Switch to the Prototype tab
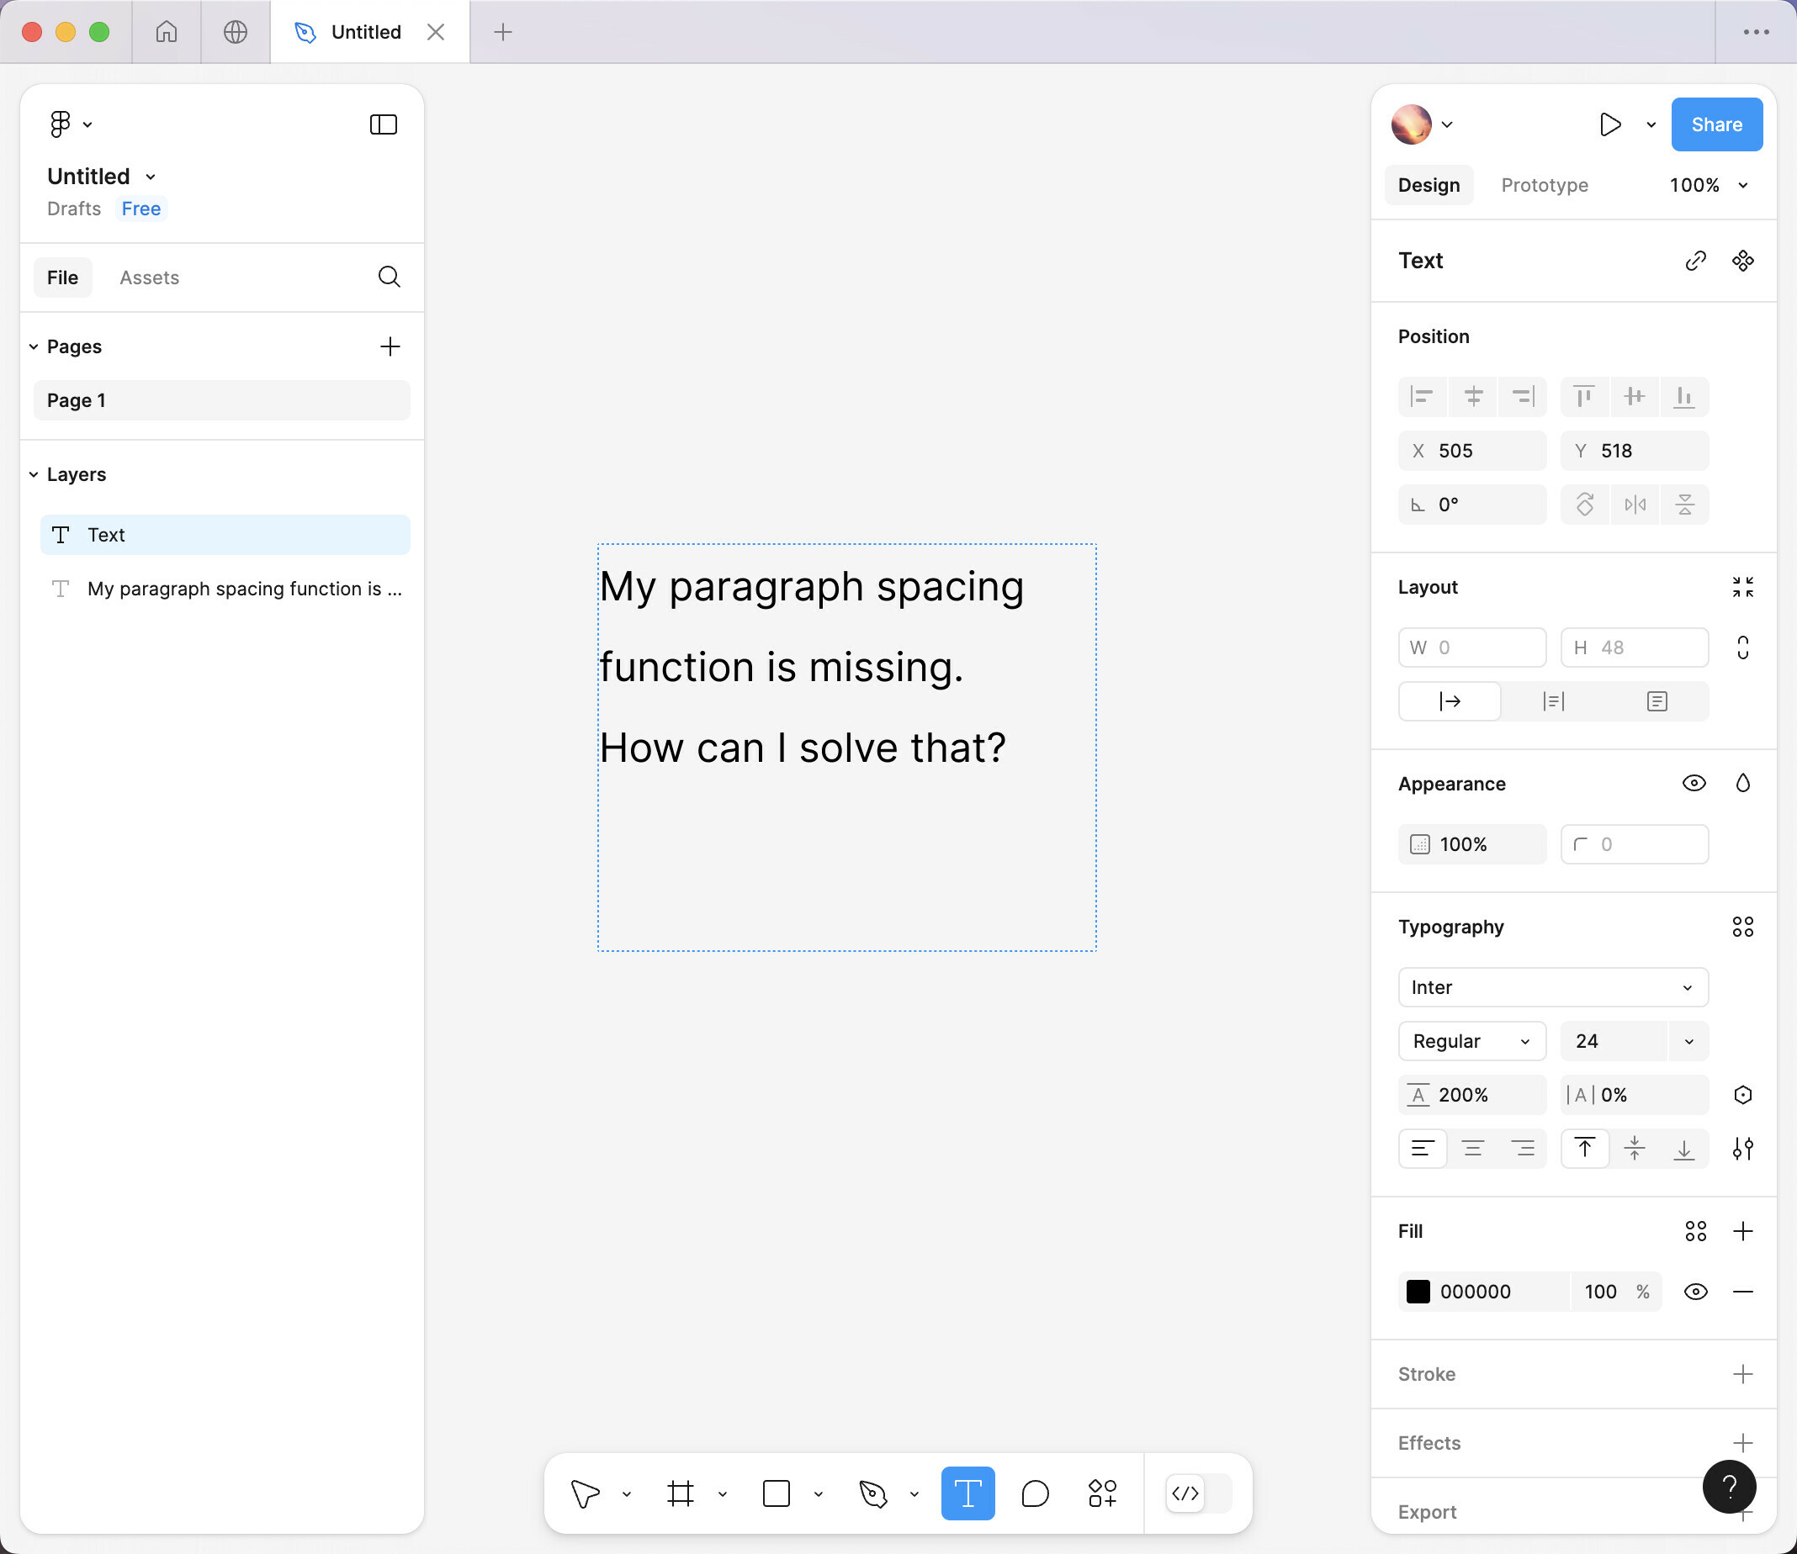The image size is (1797, 1554). point(1545,185)
